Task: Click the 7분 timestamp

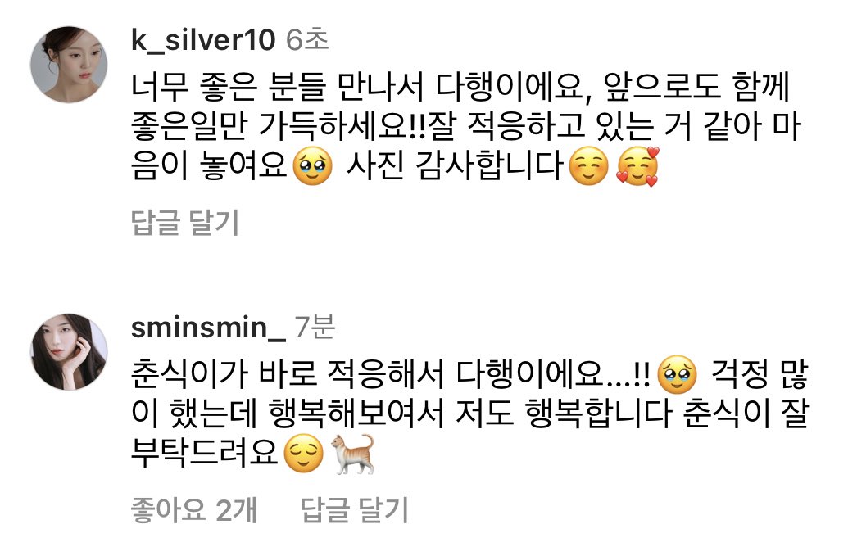Action: pyautogui.click(x=315, y=328)
